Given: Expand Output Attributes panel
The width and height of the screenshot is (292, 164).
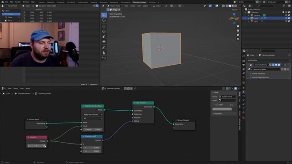Looking at the screenshot, I should point(258,74).
